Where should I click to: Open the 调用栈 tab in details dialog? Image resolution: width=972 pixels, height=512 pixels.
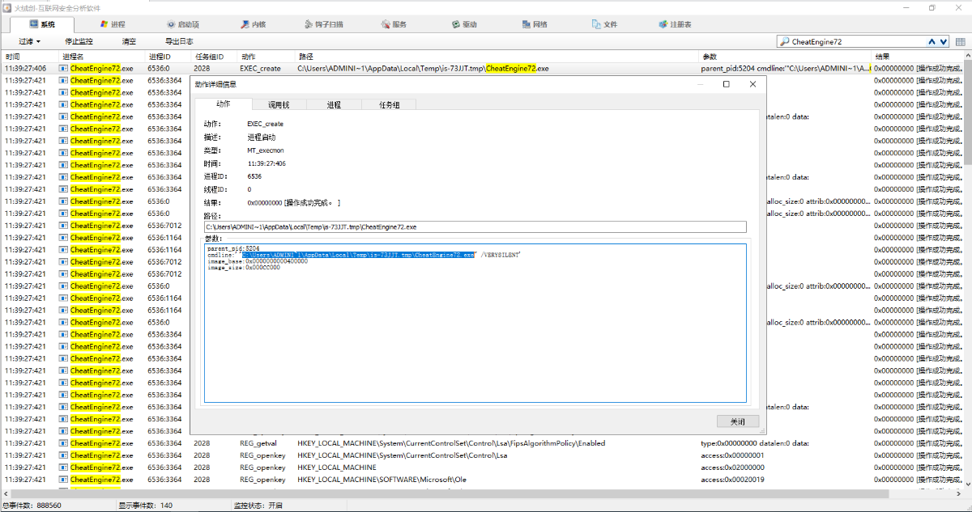pyautogui.click(x=279, y=104)
